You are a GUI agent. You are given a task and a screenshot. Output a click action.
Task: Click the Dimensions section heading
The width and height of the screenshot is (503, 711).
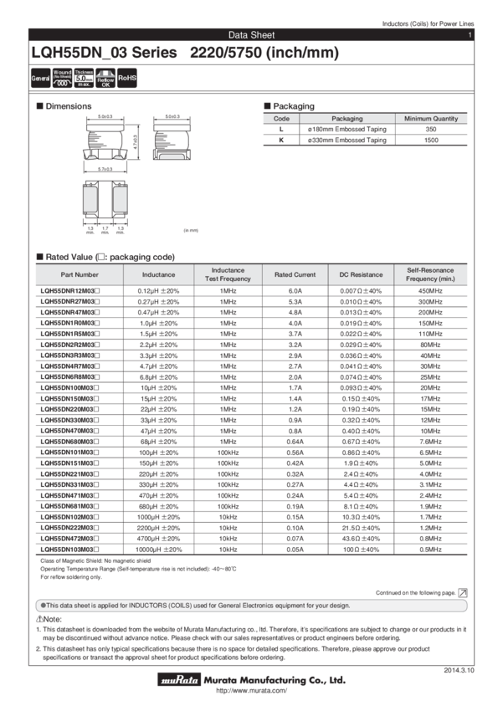64,106
